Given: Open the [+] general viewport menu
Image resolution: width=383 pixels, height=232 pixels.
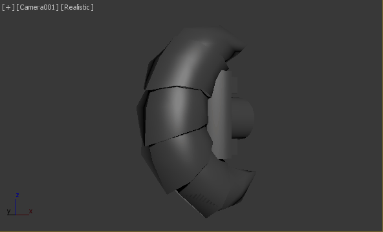Looking at the screenshot, I should click(8, 7).
